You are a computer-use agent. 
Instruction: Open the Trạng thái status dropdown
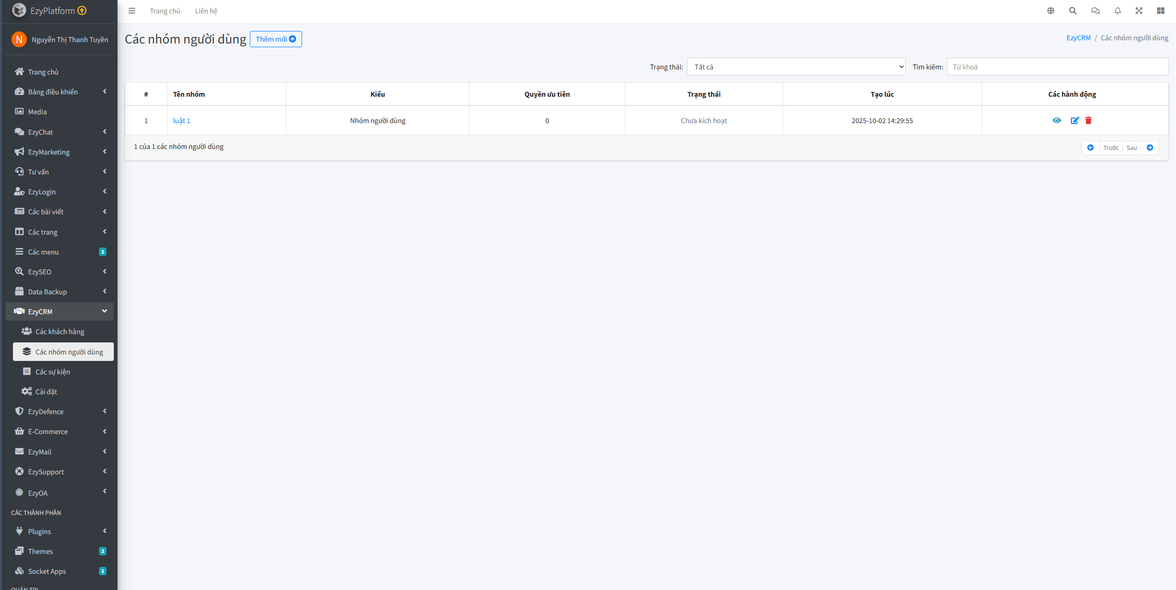pos(796,67)
